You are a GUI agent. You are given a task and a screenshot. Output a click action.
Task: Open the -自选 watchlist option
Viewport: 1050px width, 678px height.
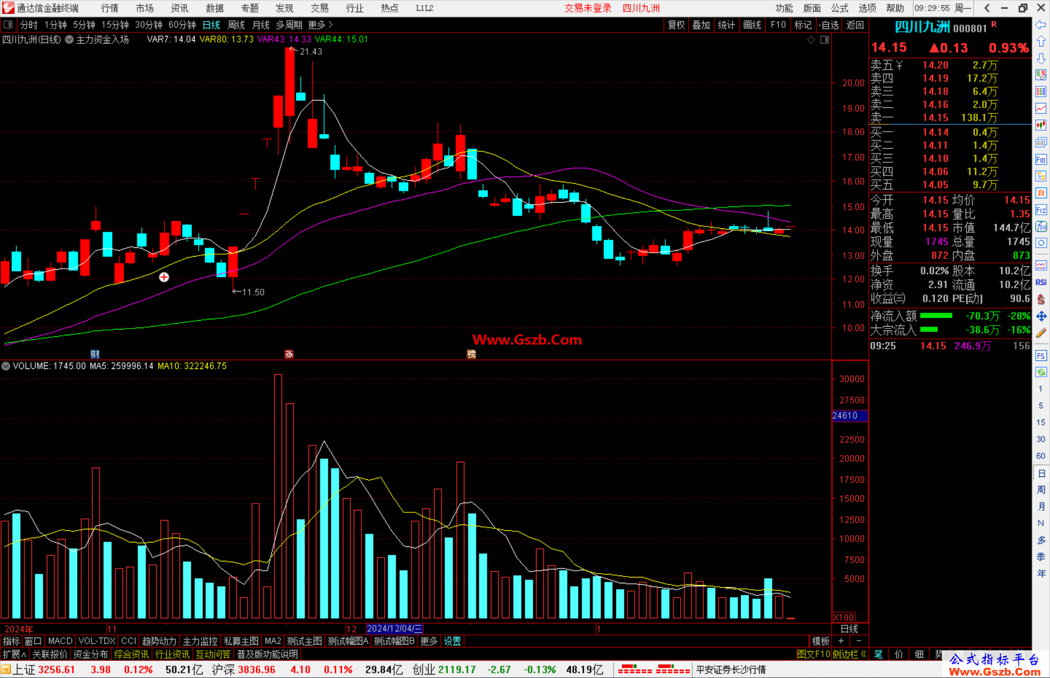click(829, 25)
